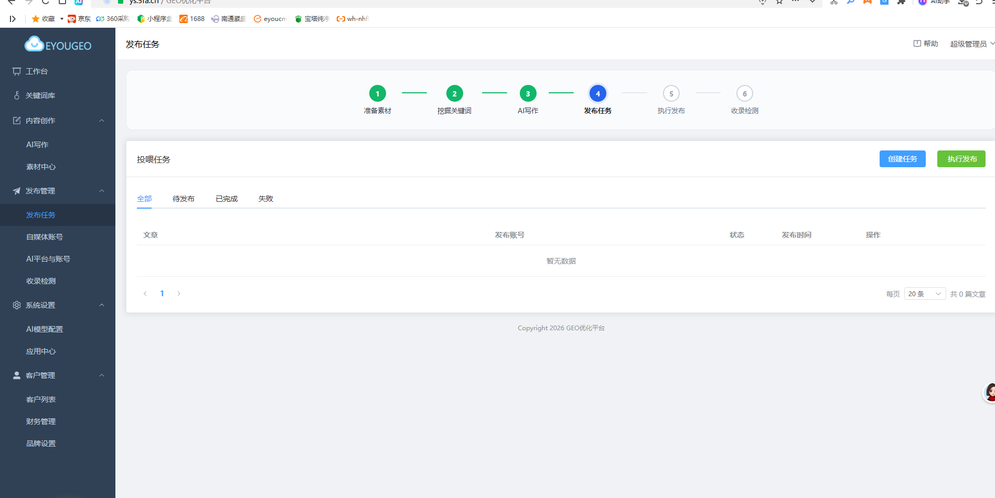This screenshot has height=498, width=995.
Task: Click the green 执行发布 button
Action: [x=961, y=159]
